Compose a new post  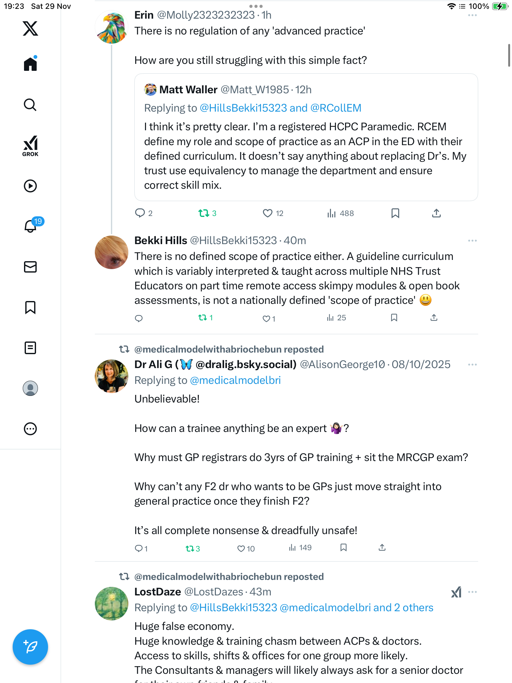point(30,647)
